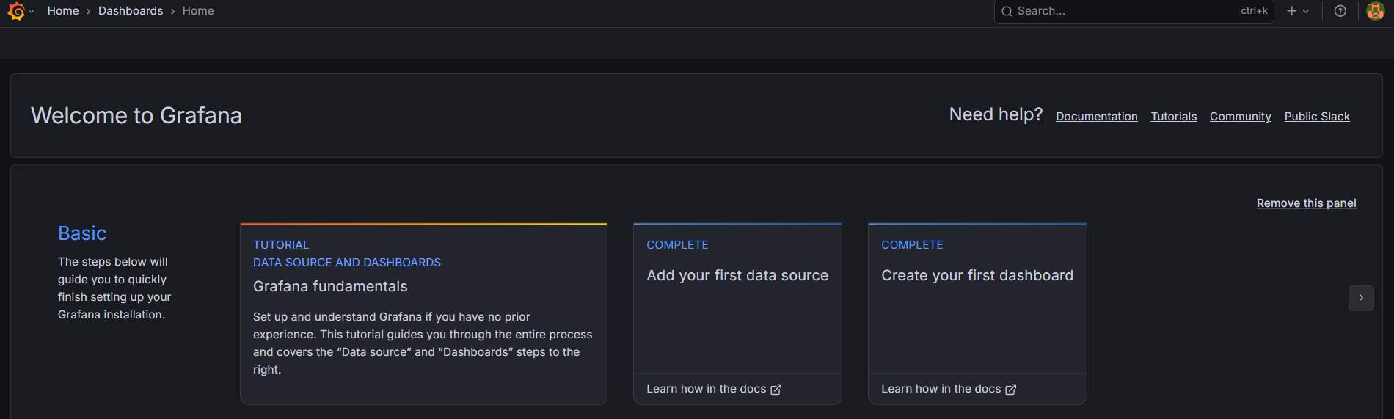Click the search magnifier icon
Image resolution: width=1394 pixels, height=419 pixels.
point(1007,11)
